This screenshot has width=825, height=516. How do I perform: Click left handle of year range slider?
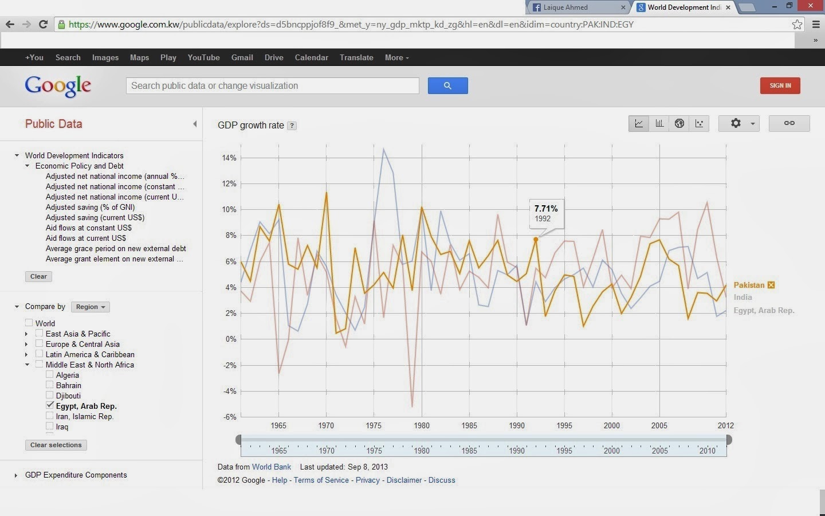coord(238,440)
